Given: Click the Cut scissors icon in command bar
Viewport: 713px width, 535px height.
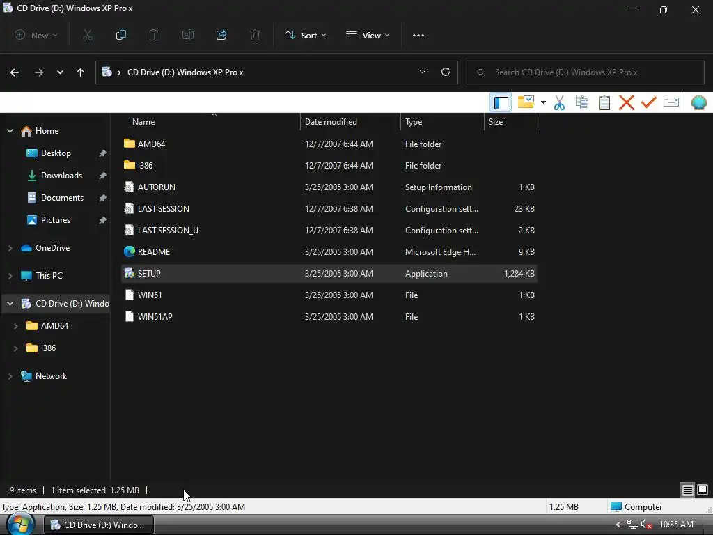Looking at the screenshot, I should 88,35.
